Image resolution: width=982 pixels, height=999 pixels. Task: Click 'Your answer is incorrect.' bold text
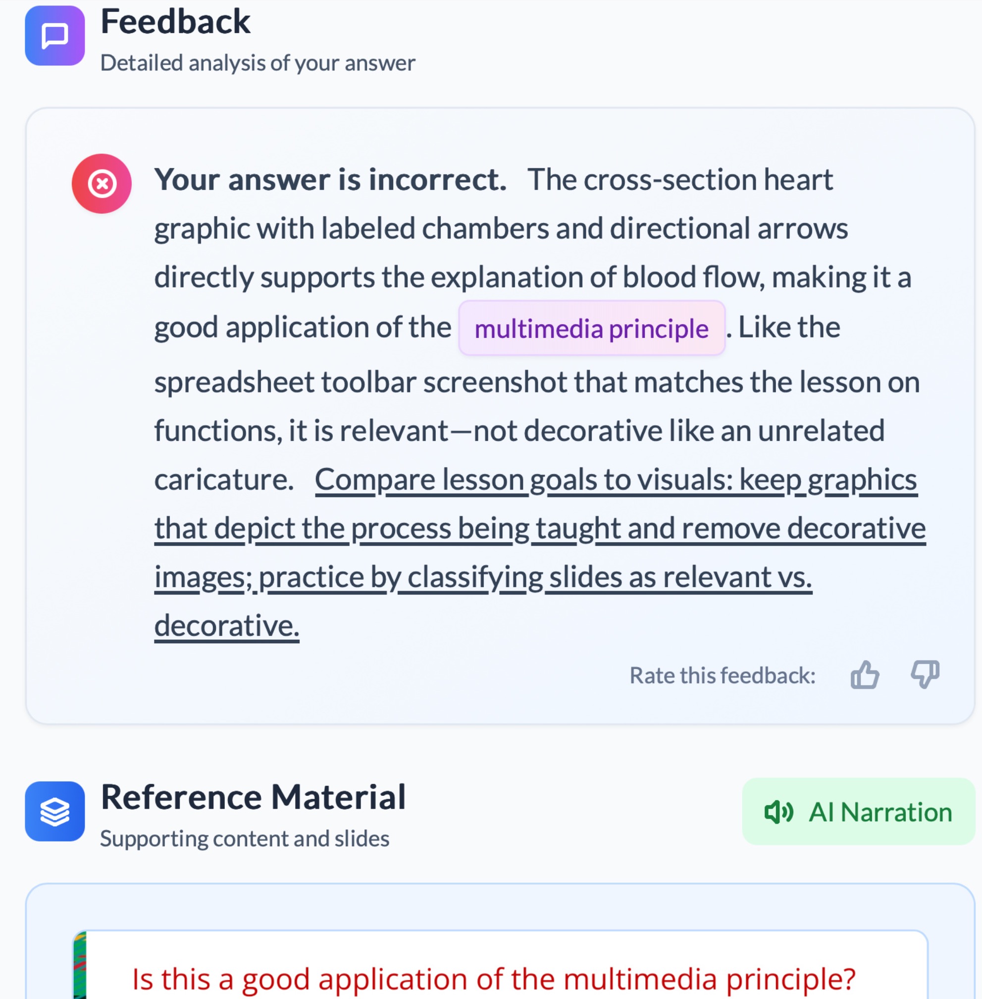pyautogui.click(x=330, y=179)
